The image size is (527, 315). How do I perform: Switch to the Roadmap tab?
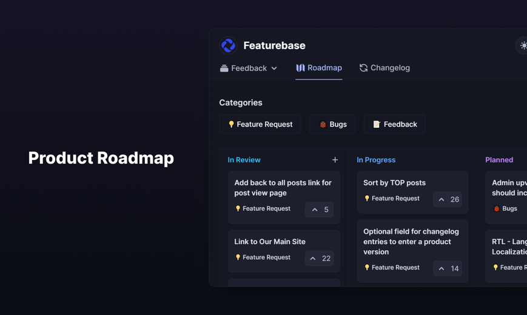pos(318,68)
